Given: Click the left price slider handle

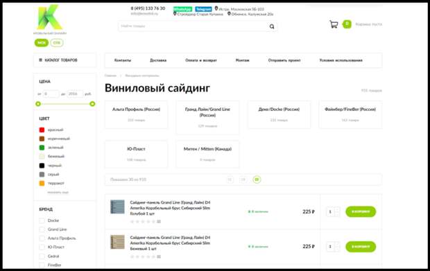Looking at the screenshot, I should 38,104.
